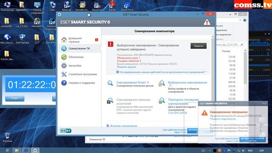Click the red alert icon in the scan result
The width and height of the screenshot is (272, 153).
pos(110,44)
